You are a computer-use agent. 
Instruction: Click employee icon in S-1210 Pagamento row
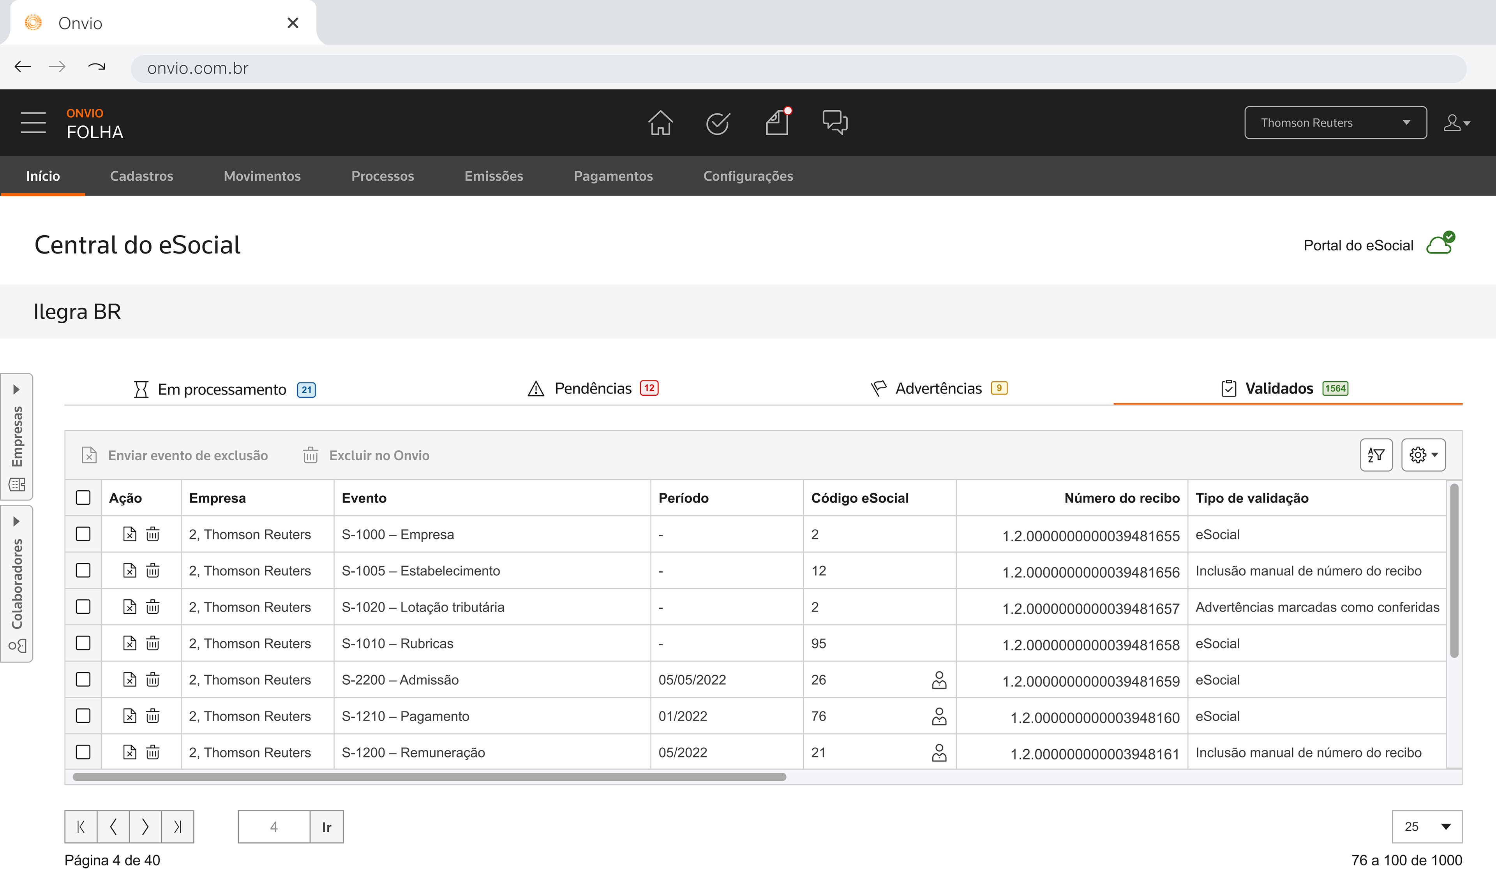[939, 717]
